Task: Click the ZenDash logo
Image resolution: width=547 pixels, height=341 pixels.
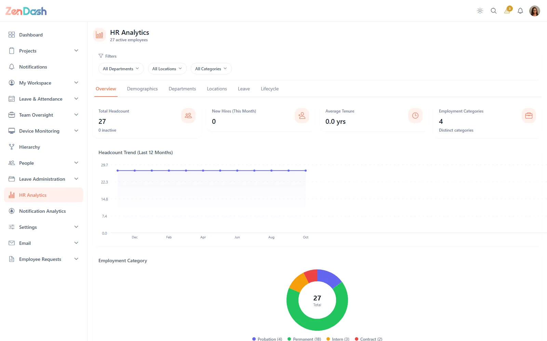Action: [x=26, y=11]
